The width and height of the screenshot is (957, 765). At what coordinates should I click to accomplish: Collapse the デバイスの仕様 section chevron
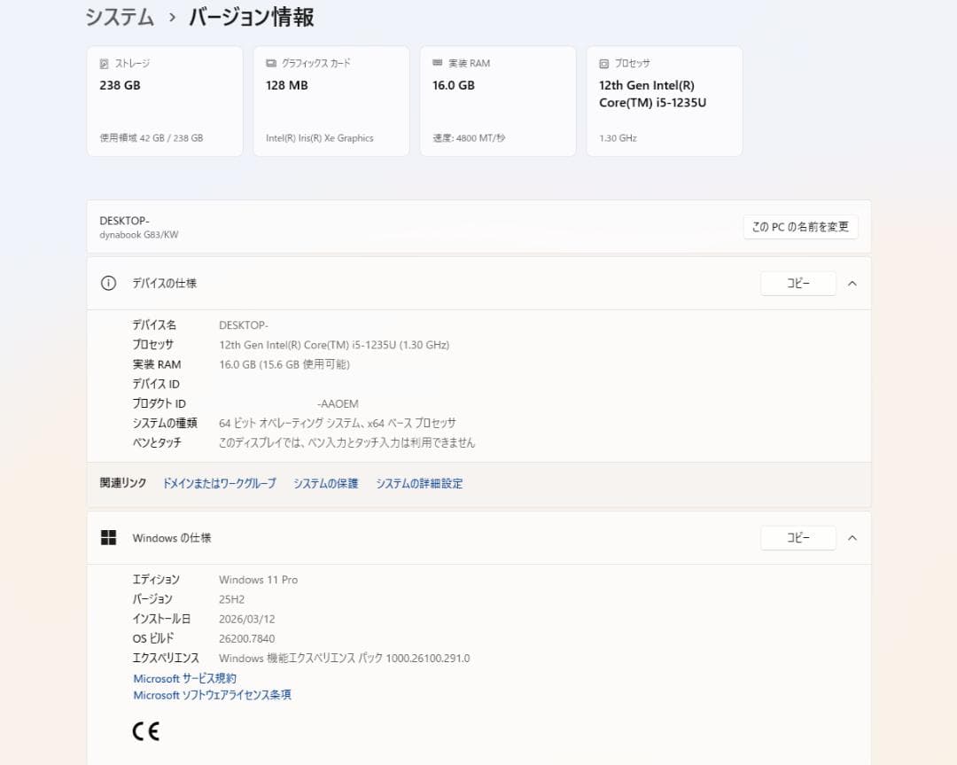coord(852,284)
